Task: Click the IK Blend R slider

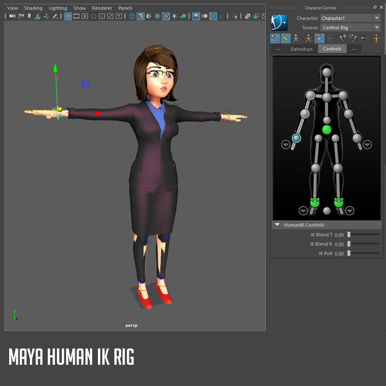Action: click(363, 244)
